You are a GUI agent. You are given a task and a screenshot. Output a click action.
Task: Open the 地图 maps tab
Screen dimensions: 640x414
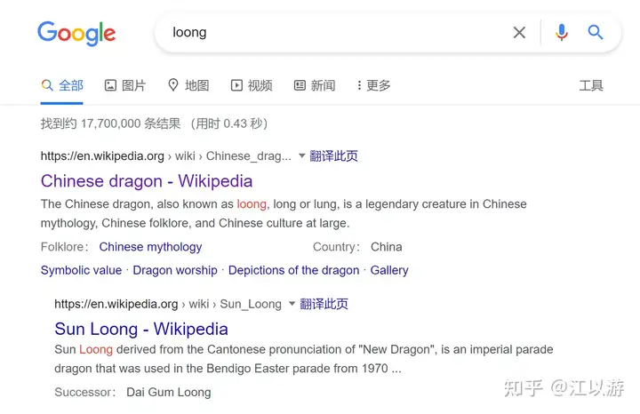point(188,85)
